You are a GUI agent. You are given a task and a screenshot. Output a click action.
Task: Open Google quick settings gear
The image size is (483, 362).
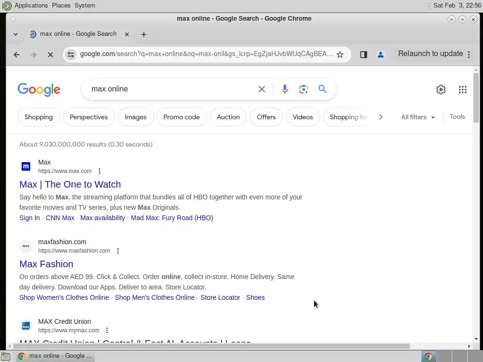pyautogui.click(x=441, y=90)
